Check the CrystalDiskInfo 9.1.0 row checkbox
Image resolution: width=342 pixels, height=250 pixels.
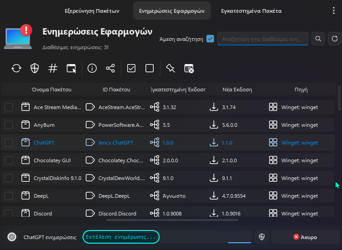9,178
